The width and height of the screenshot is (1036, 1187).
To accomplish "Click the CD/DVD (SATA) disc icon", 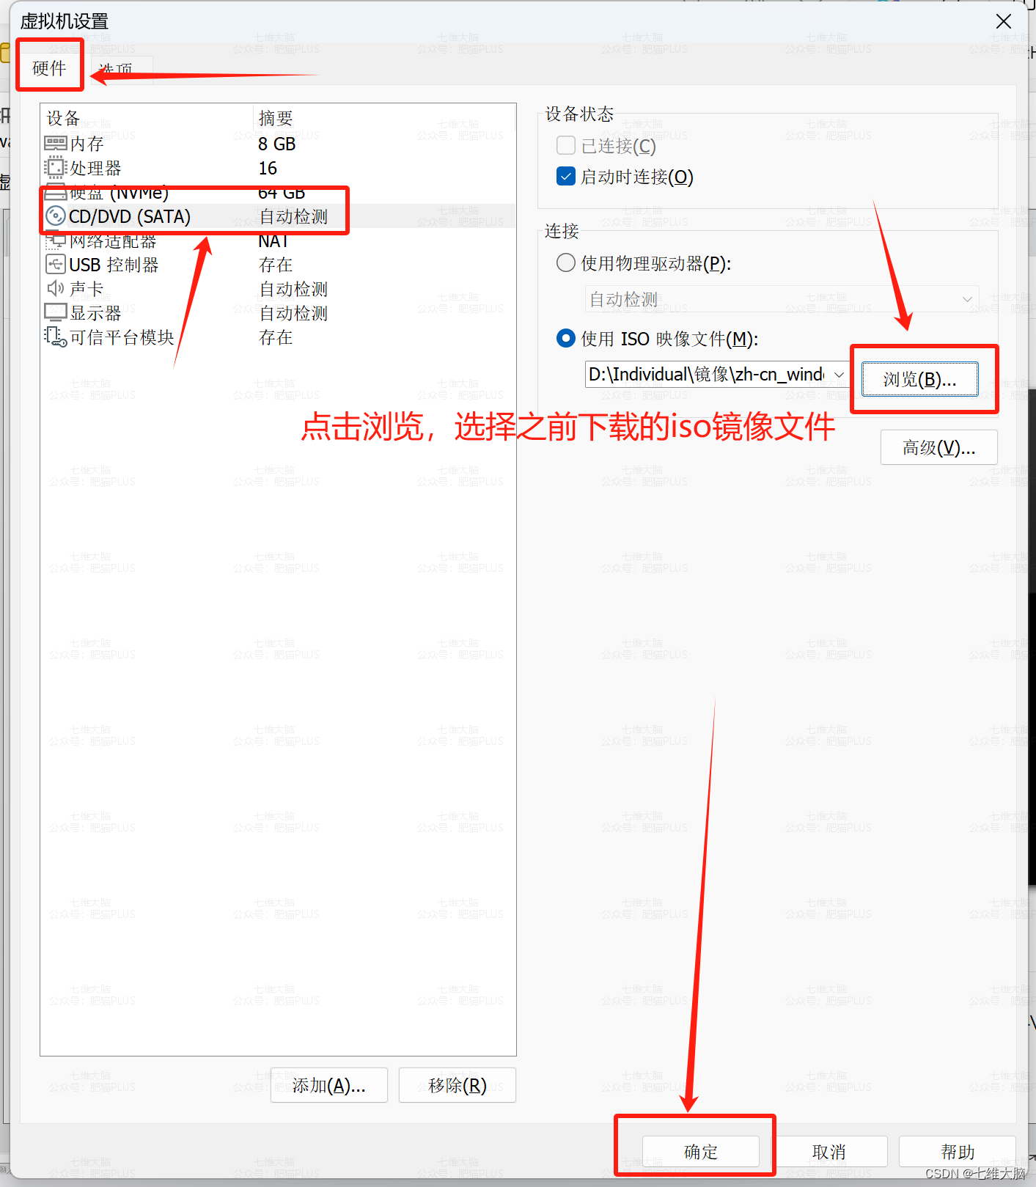I will (x=56, y=216).
